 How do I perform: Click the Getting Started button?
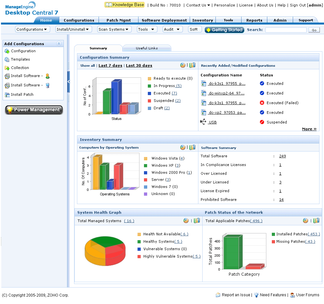pos(224,30)
